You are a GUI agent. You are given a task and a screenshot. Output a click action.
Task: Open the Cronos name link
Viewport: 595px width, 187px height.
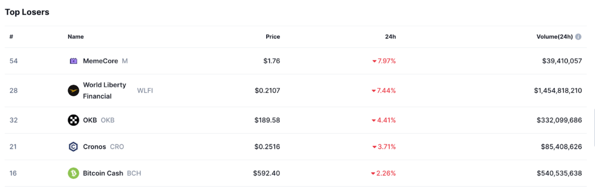94,146
